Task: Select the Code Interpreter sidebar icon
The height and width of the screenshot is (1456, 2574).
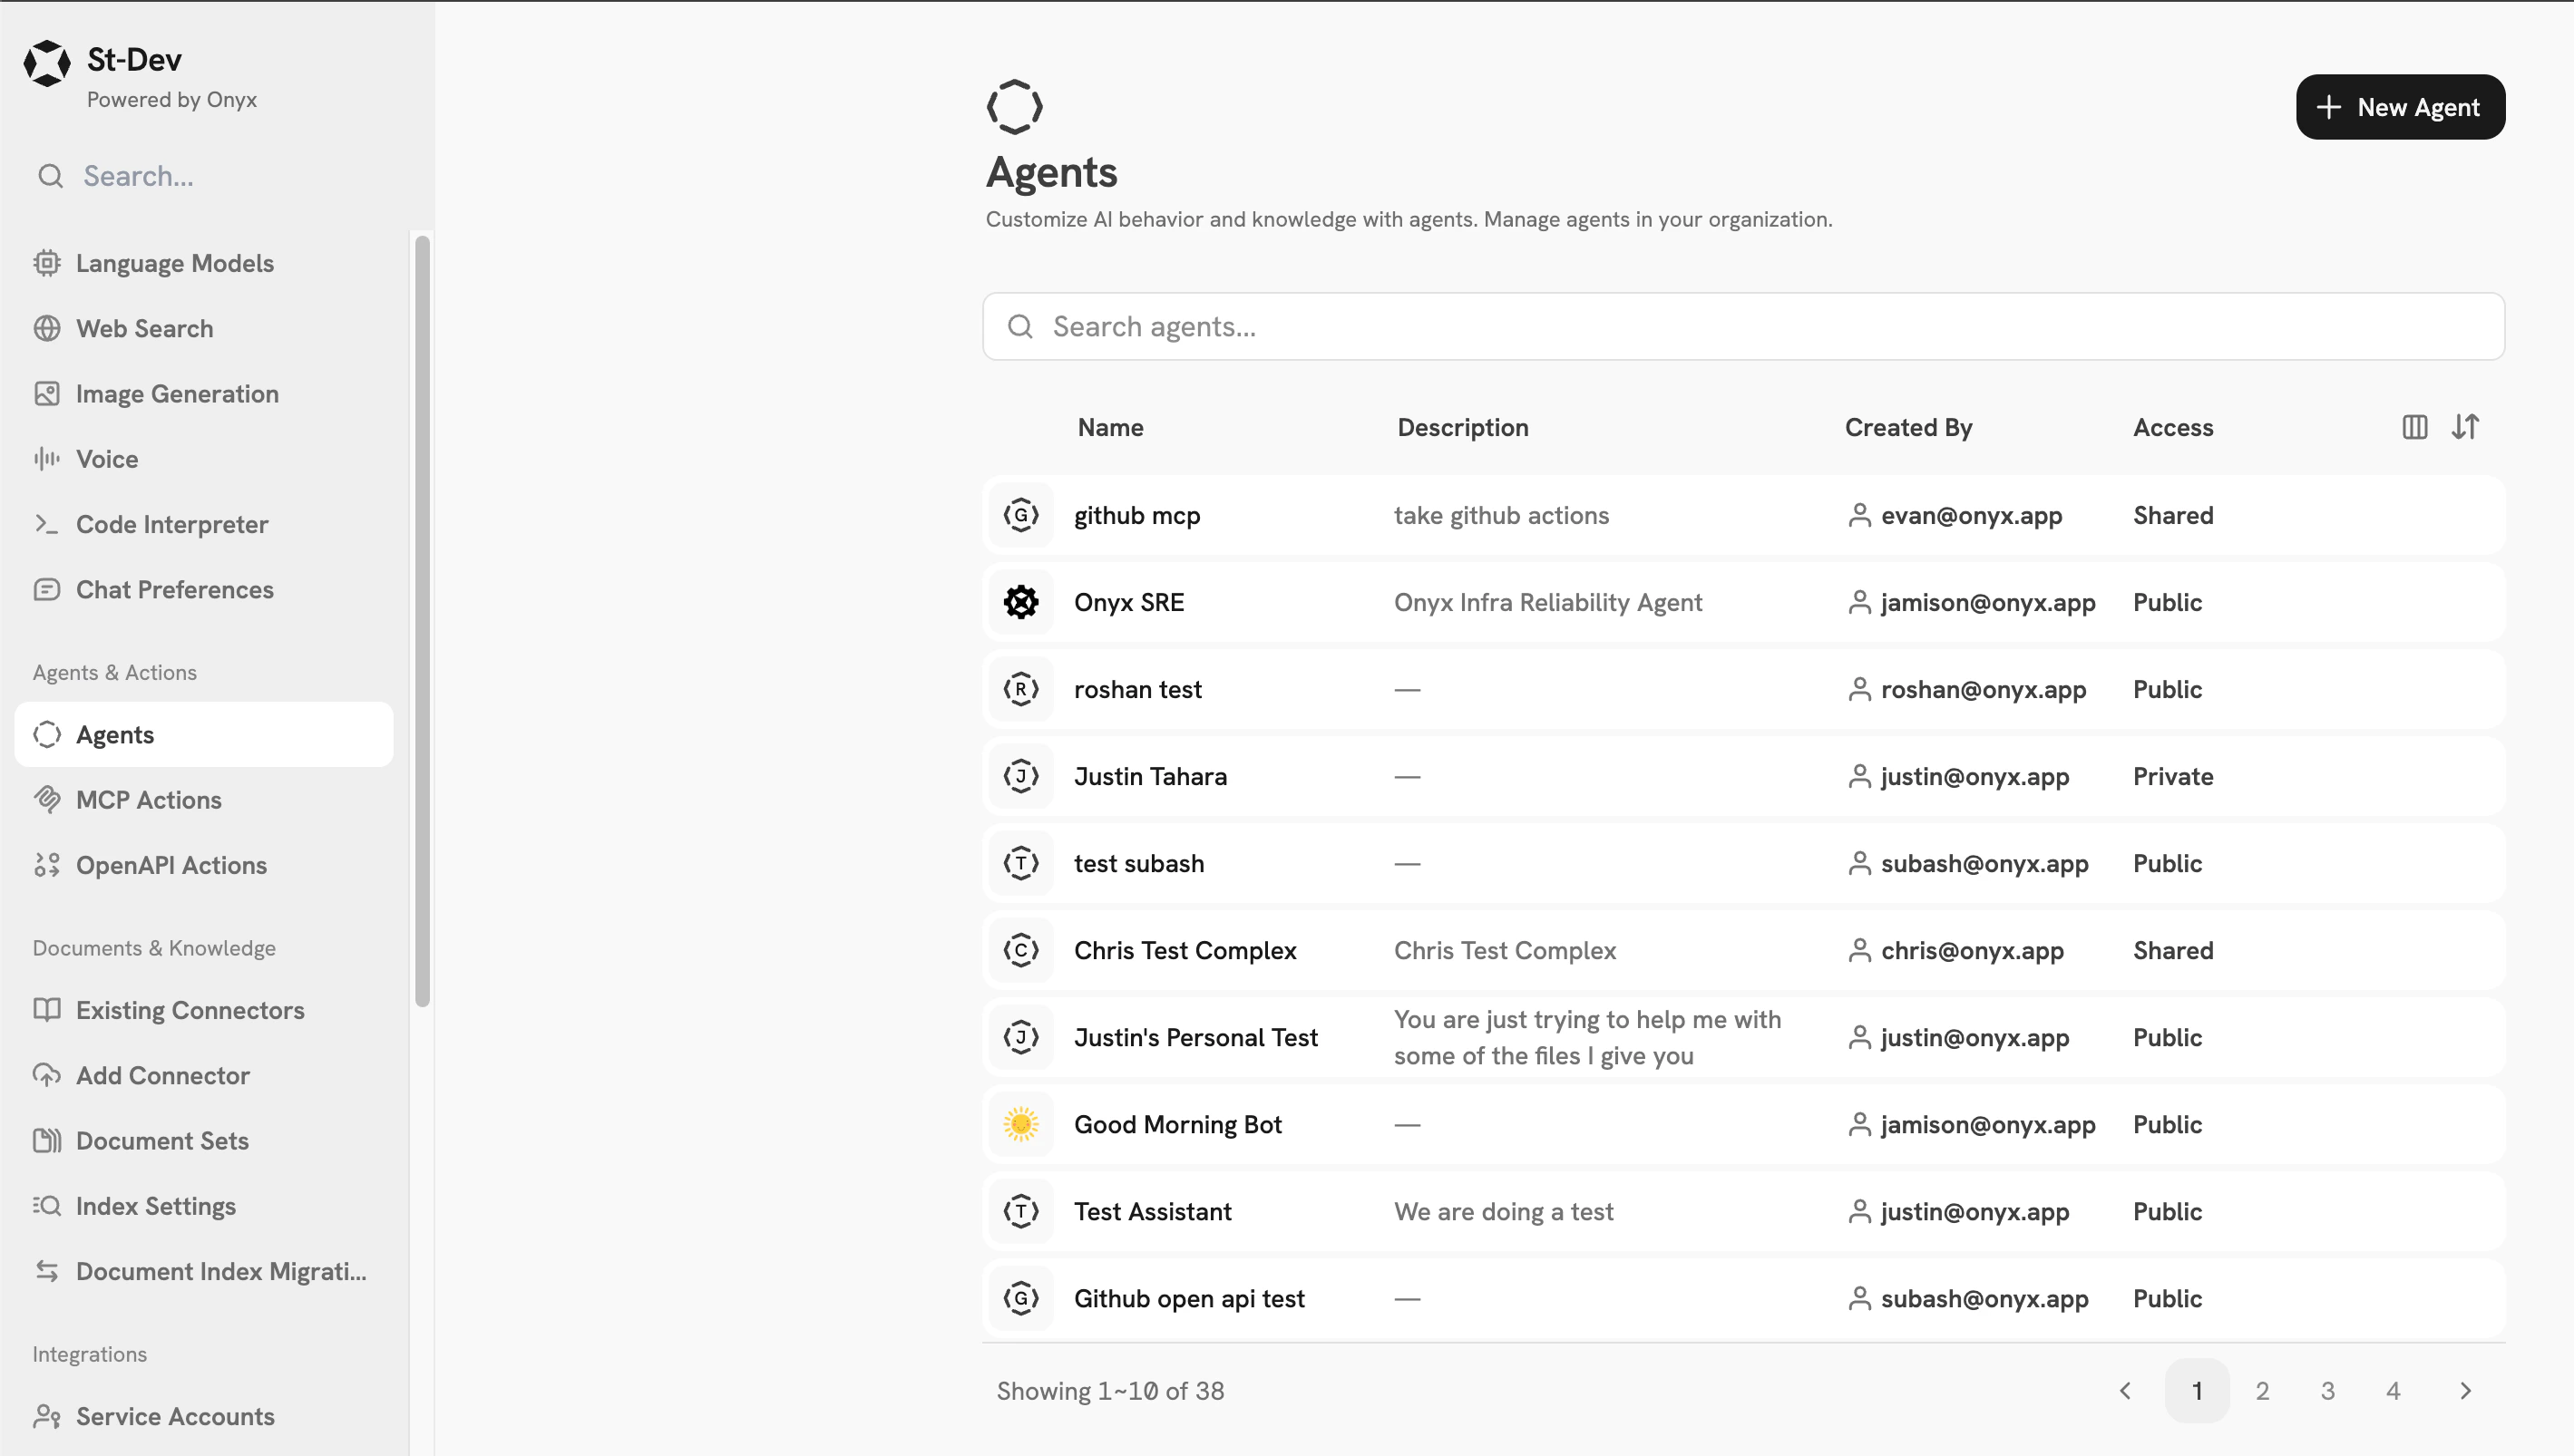Action: pyautogui.click(x=47, y=524)
